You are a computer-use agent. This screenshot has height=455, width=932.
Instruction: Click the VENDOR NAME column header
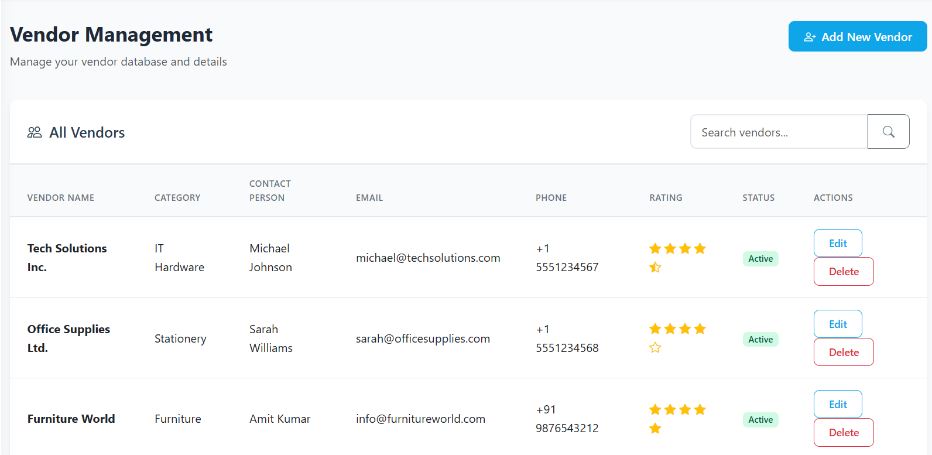pos(61,198)
